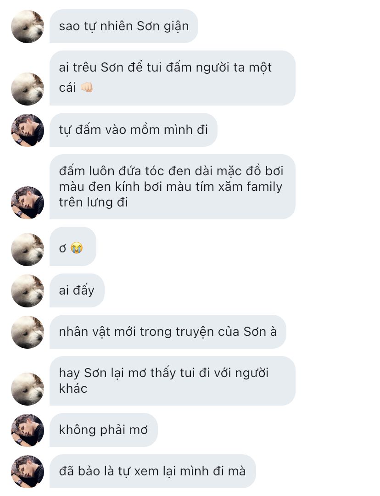Open the man avatar next to "đấm luôn đứa tóc đen" message
Screen dimensions: 380x496
pyautogui.click(x=28, y=202)
